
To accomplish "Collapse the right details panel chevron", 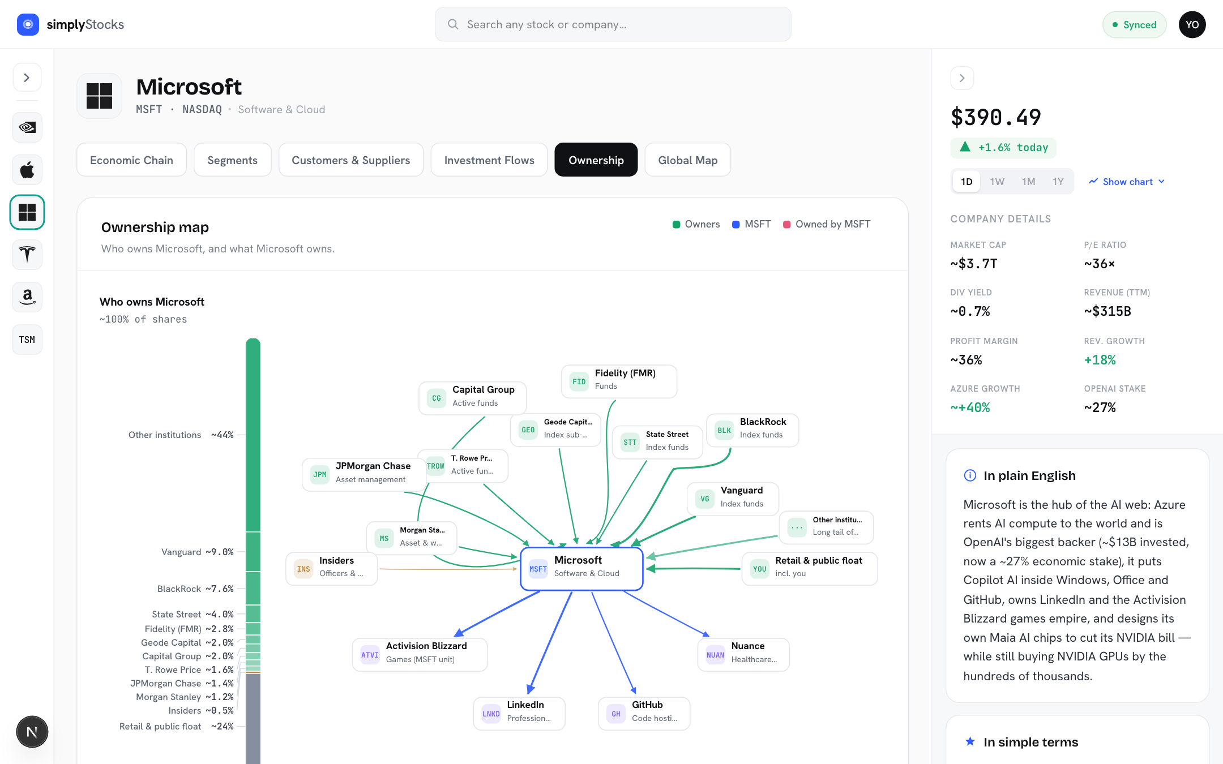I will (x=962, y=78).
